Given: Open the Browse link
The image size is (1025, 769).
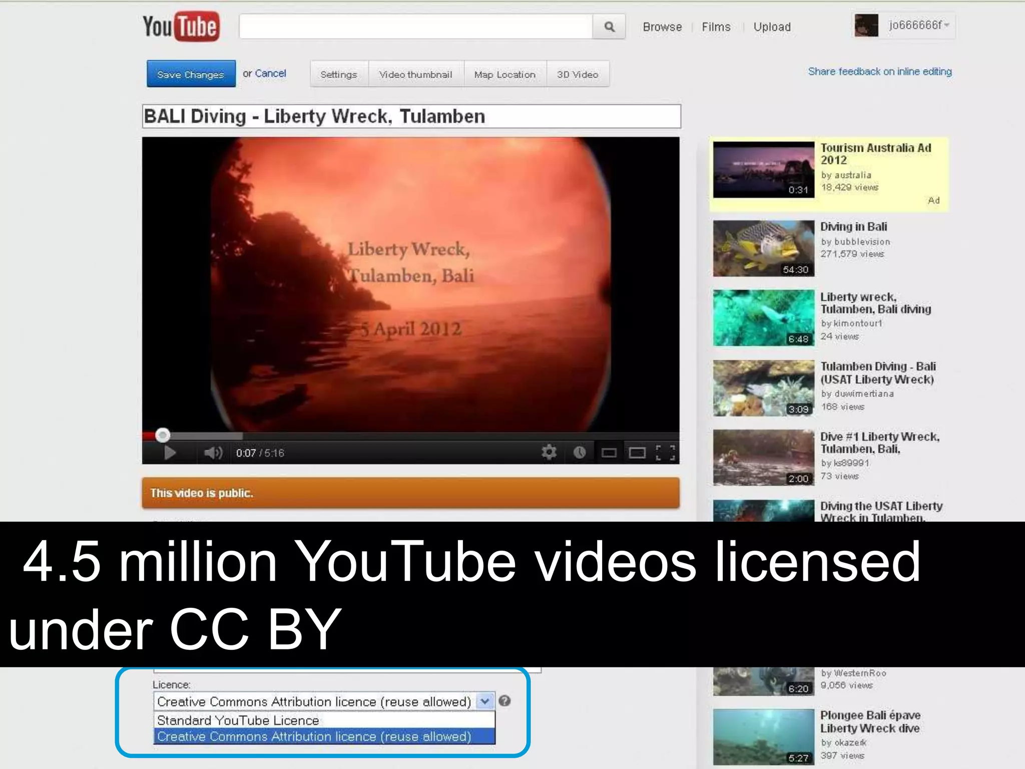Looking at the screenshot, I should click(662, 27).
